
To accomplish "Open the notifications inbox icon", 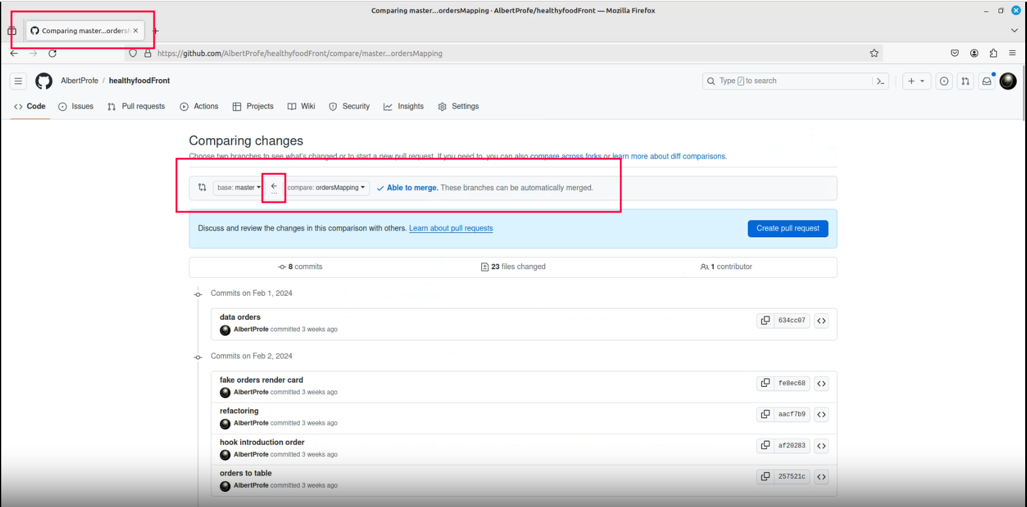I will [987, 81].
